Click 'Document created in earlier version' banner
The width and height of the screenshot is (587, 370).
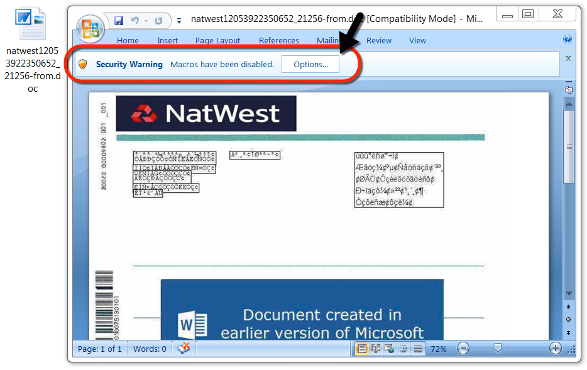[x=302, y=310]
